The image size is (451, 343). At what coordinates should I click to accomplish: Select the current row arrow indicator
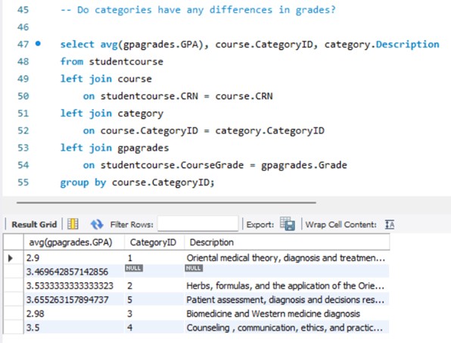coord(11,258)
